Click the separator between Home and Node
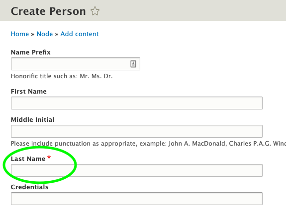The image size is (286, 211). coord(33,34)
